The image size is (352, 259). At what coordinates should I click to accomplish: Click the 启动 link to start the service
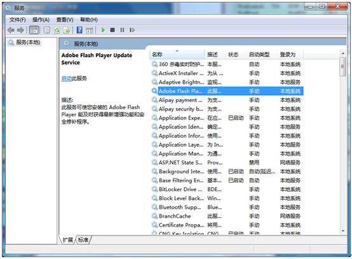(x=66, y=78)
